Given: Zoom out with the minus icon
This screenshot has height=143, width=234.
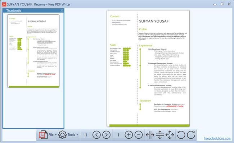Looking at the screenshot, I should pyautogui.click(x=139, y=135).
